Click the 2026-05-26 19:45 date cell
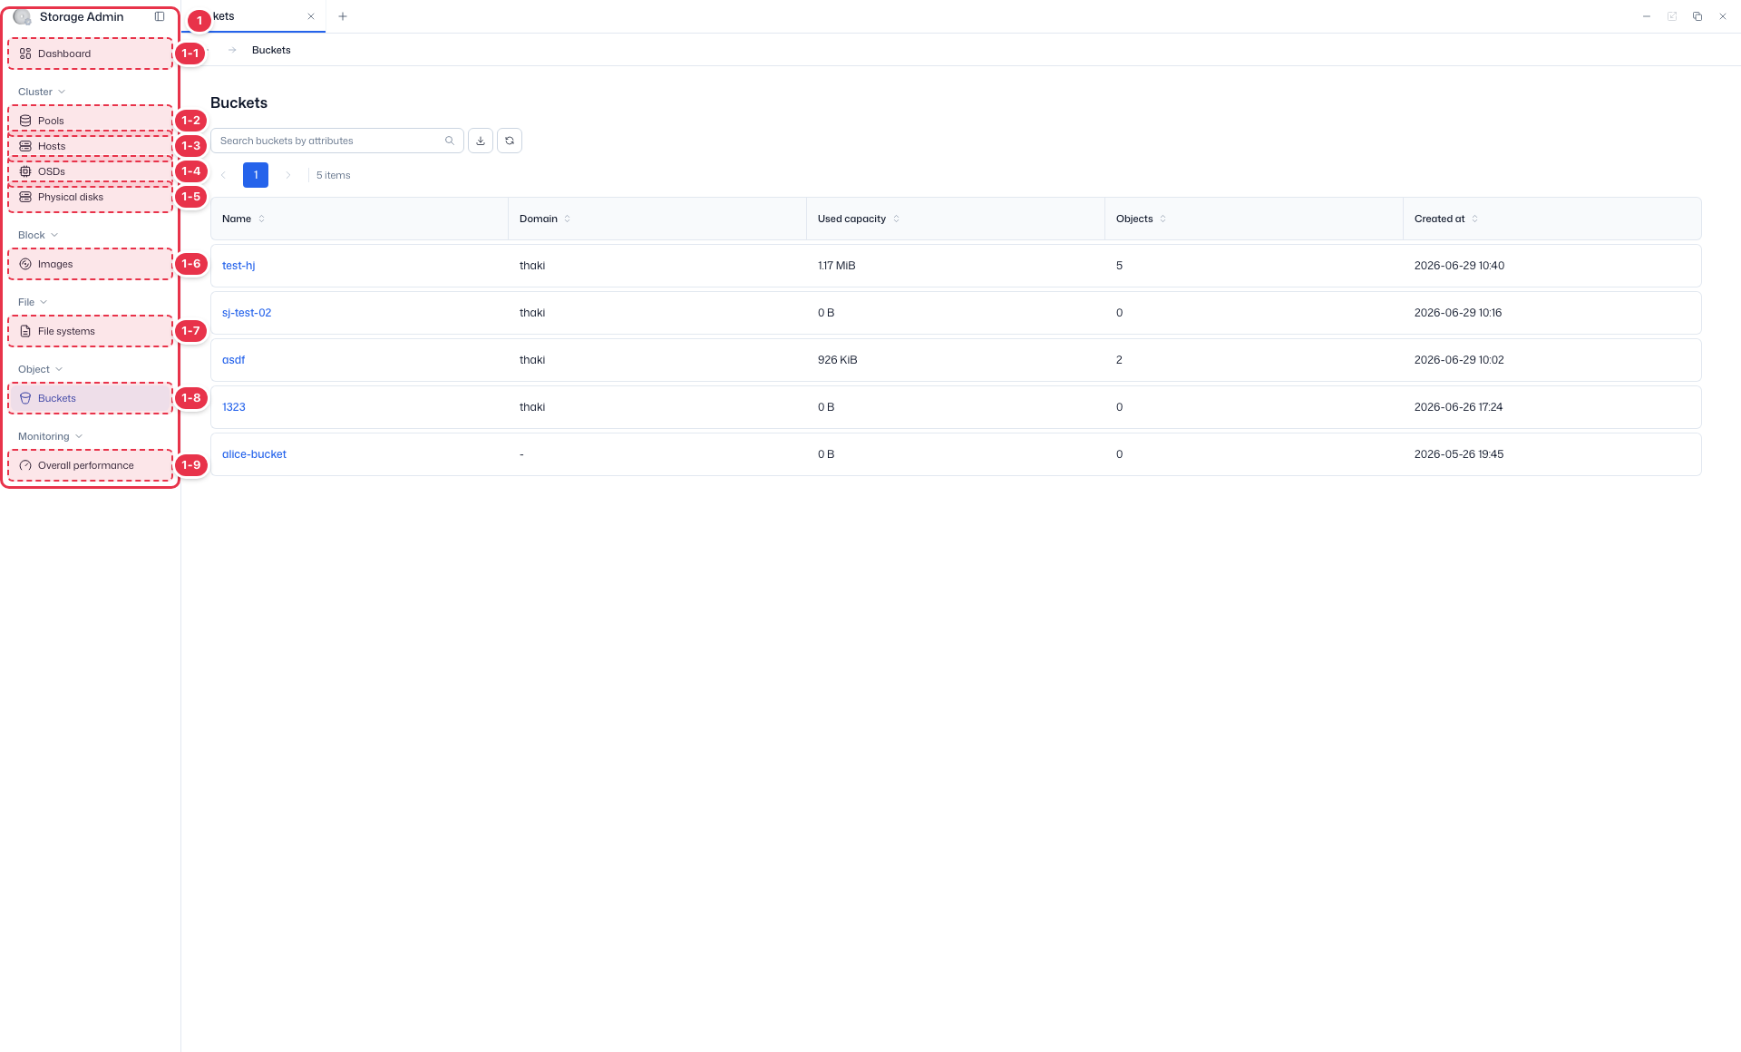Viewport: 1741px width, 1052px height. point(1459,454)
